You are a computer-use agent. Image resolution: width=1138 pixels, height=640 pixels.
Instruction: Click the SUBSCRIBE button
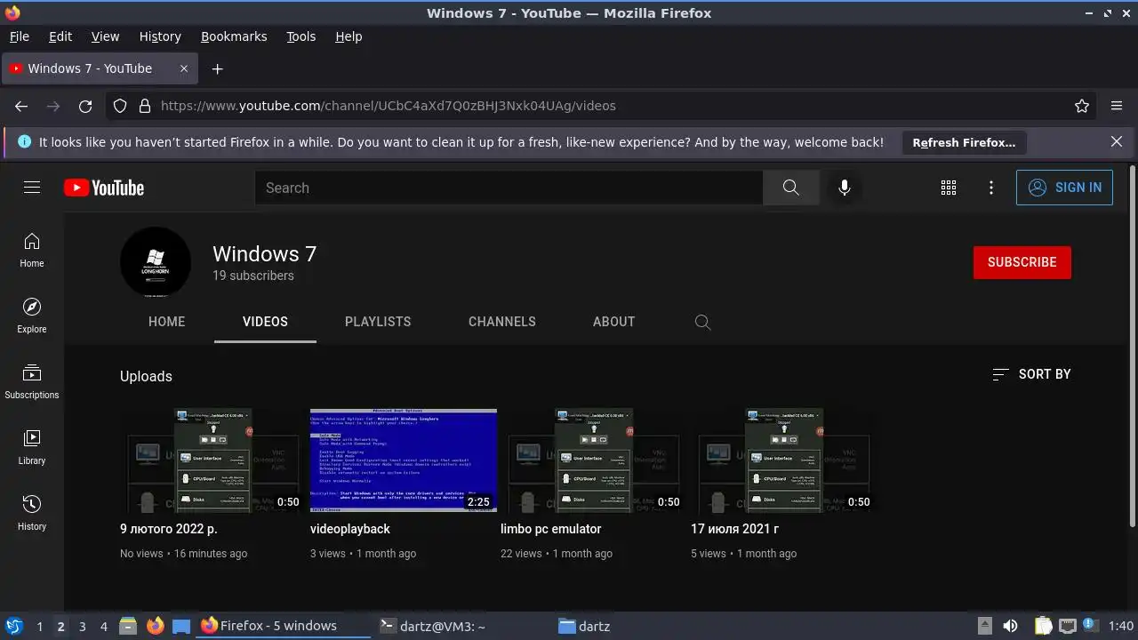click(1022, 262)
